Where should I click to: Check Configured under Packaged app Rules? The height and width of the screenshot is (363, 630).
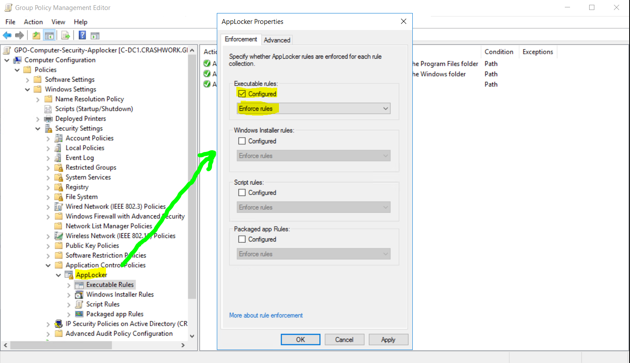tap(242, 239)
